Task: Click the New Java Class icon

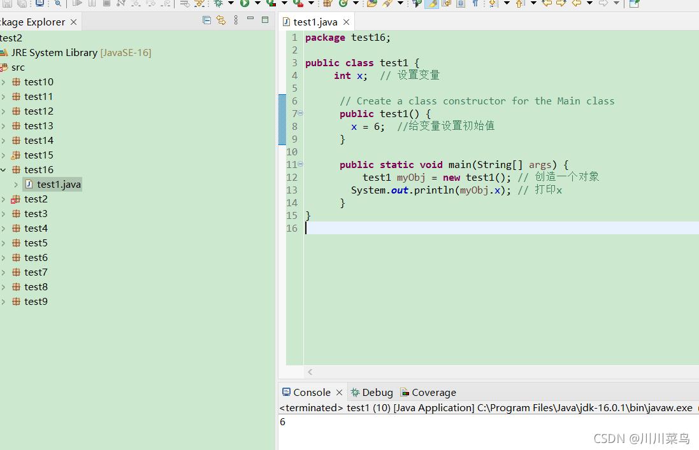Action: click(x=343, y=3)
